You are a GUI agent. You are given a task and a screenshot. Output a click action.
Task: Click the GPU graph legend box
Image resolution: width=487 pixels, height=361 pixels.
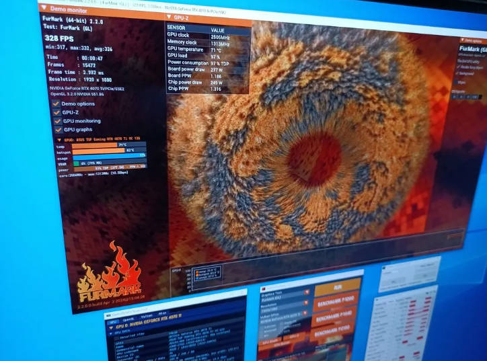pos(207,274)
